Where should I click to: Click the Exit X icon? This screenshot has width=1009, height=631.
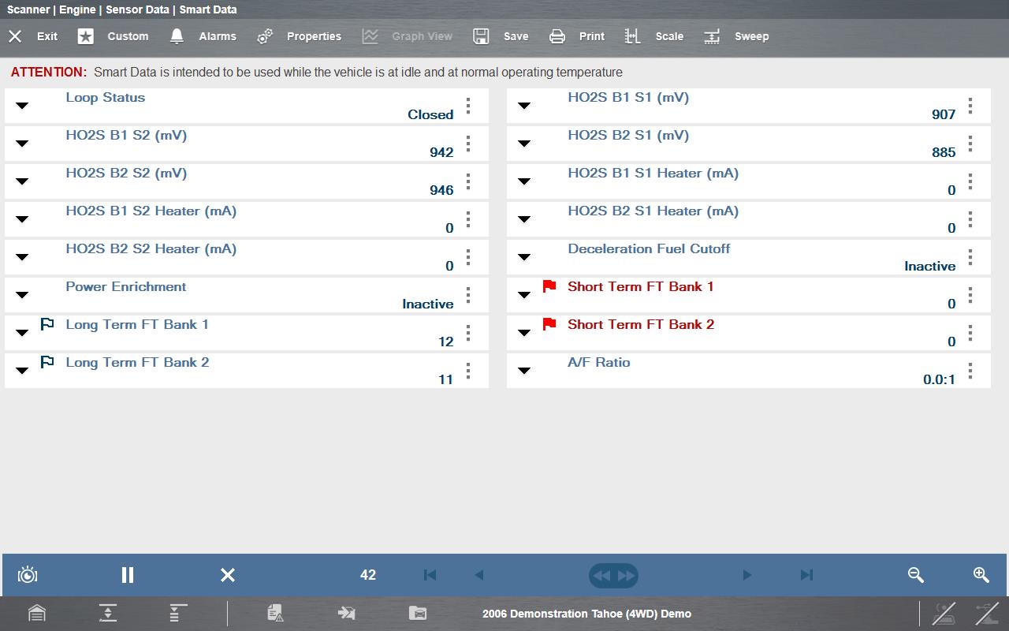click(x=15, y=36)
